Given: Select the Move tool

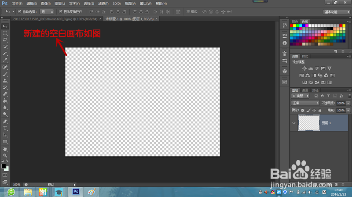Looking at the screenshot, I should tap(5, 26).
